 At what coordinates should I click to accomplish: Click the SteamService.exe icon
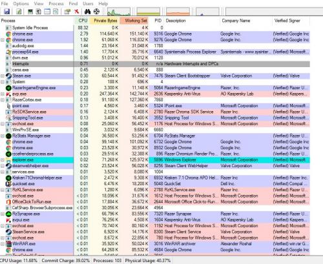click(8, 232)
